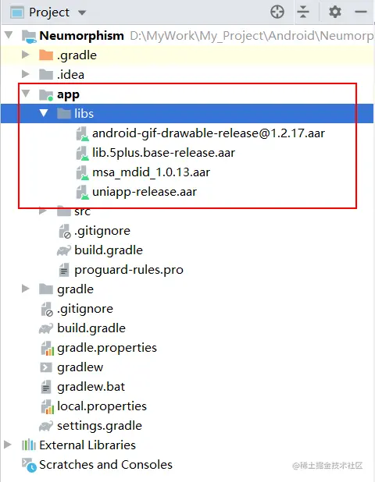Click the Neumorphism project folder icon

(29, 37)
